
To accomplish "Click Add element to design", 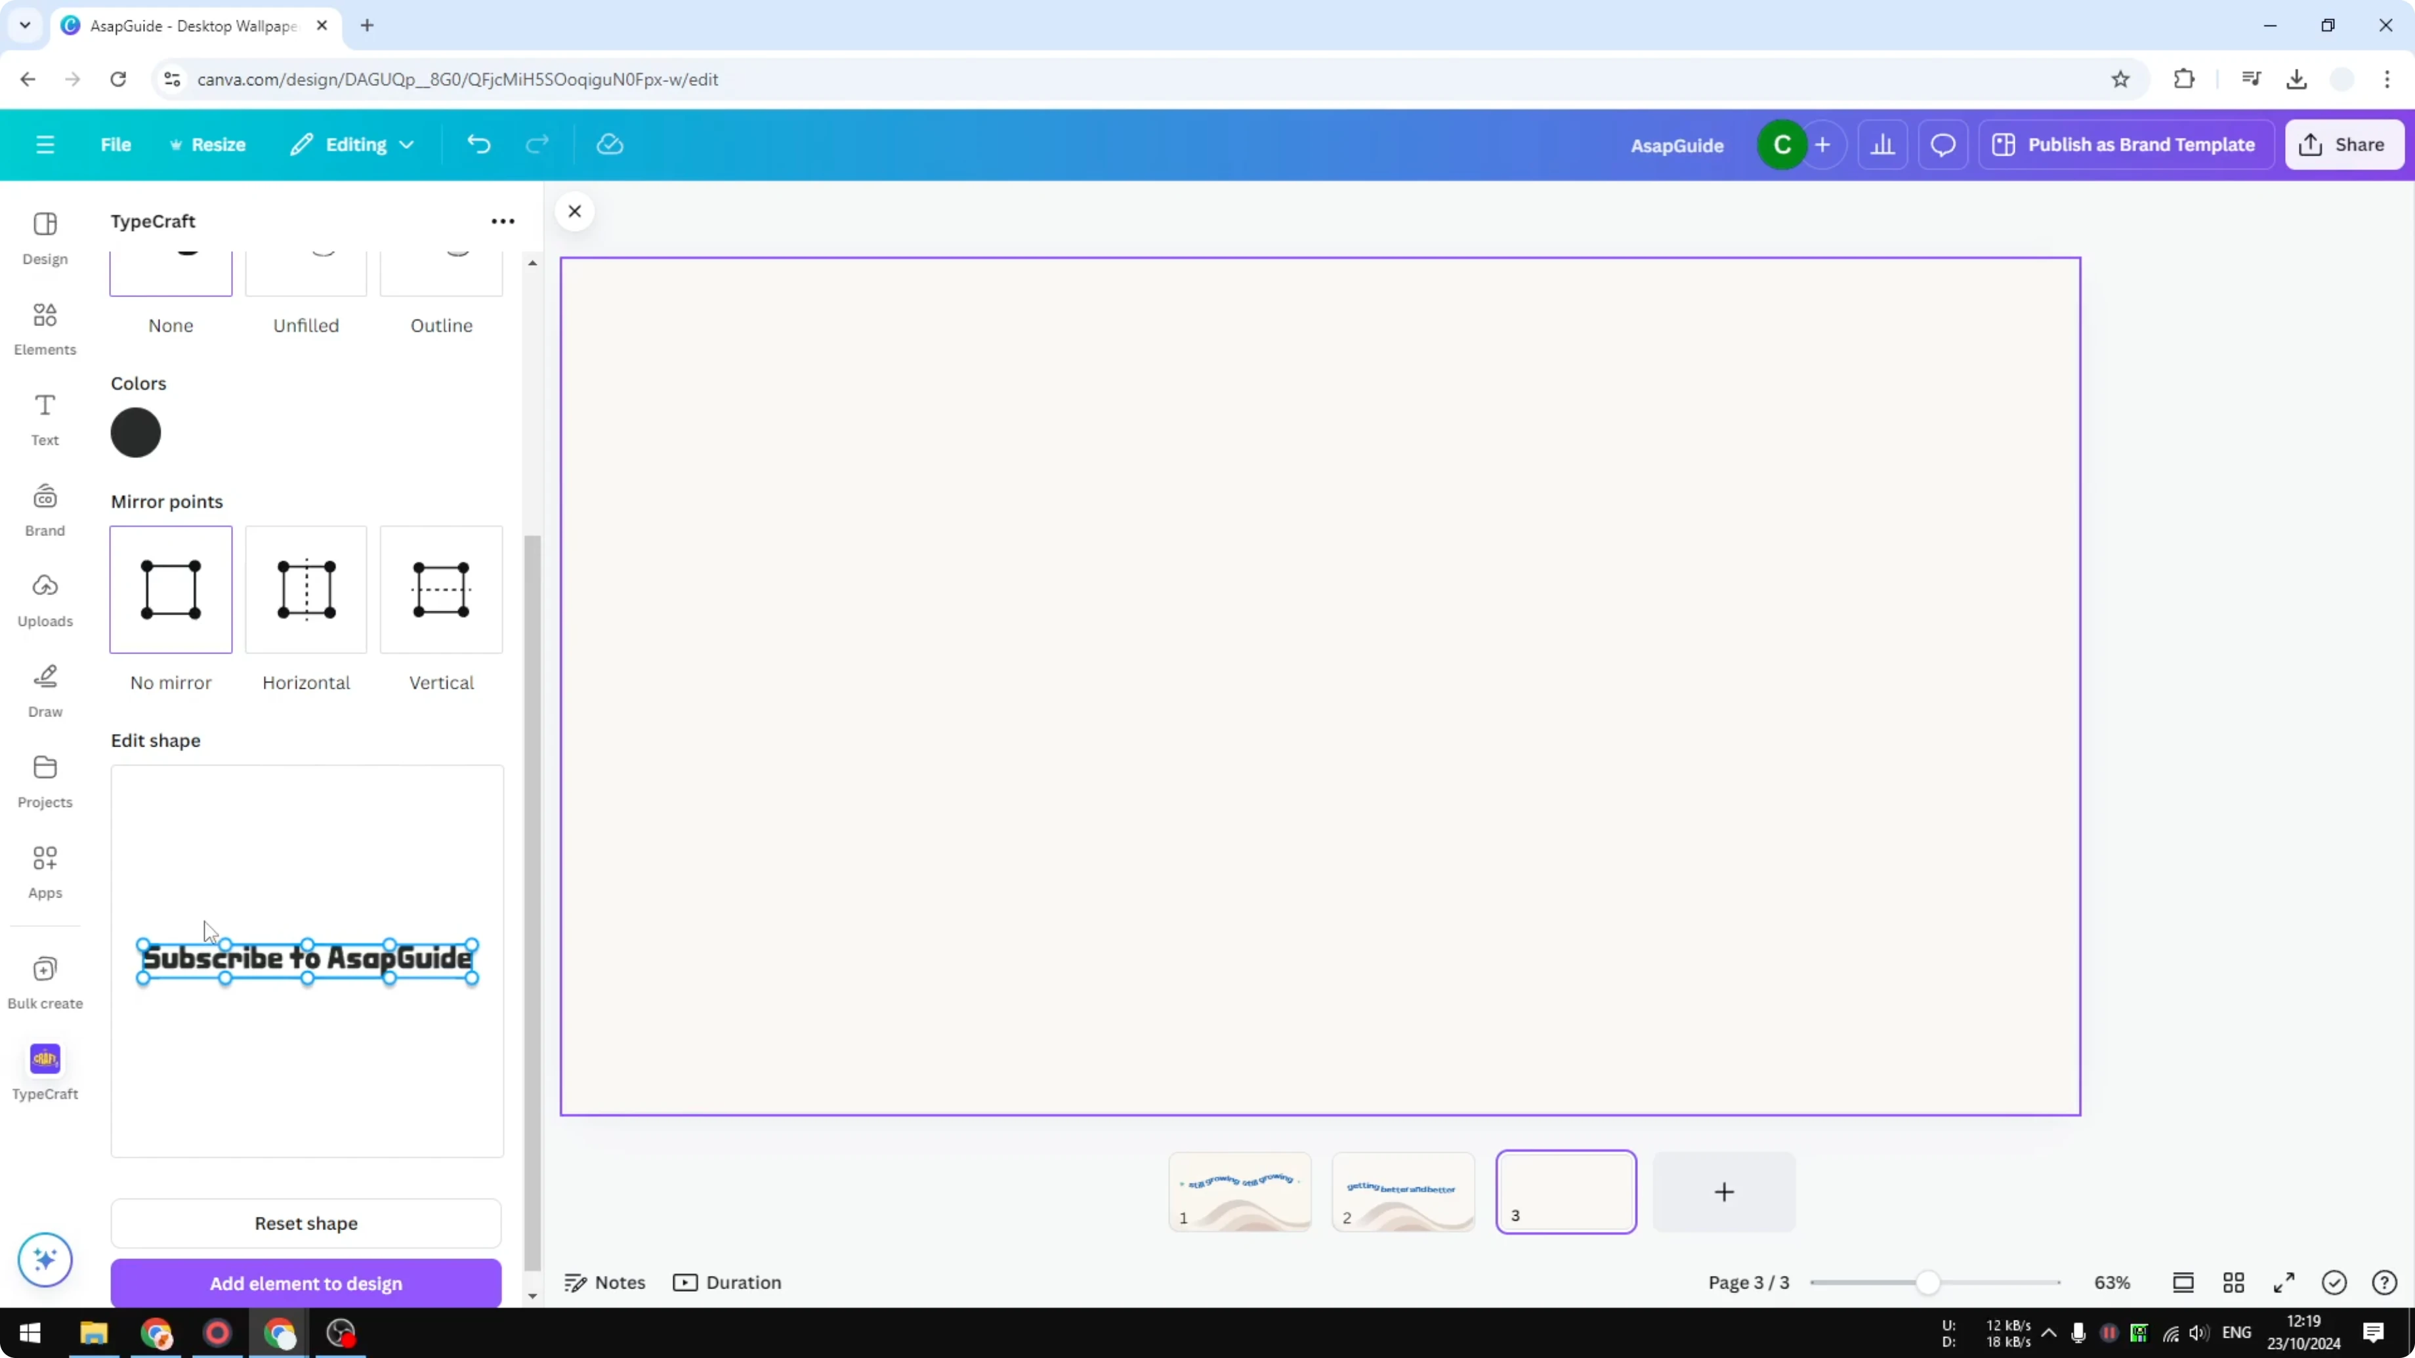I will (x=304, y=1282).
